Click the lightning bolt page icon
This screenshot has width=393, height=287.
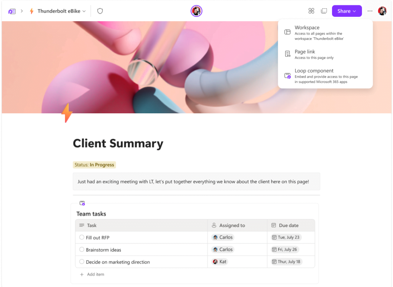[x=67, y=113]
